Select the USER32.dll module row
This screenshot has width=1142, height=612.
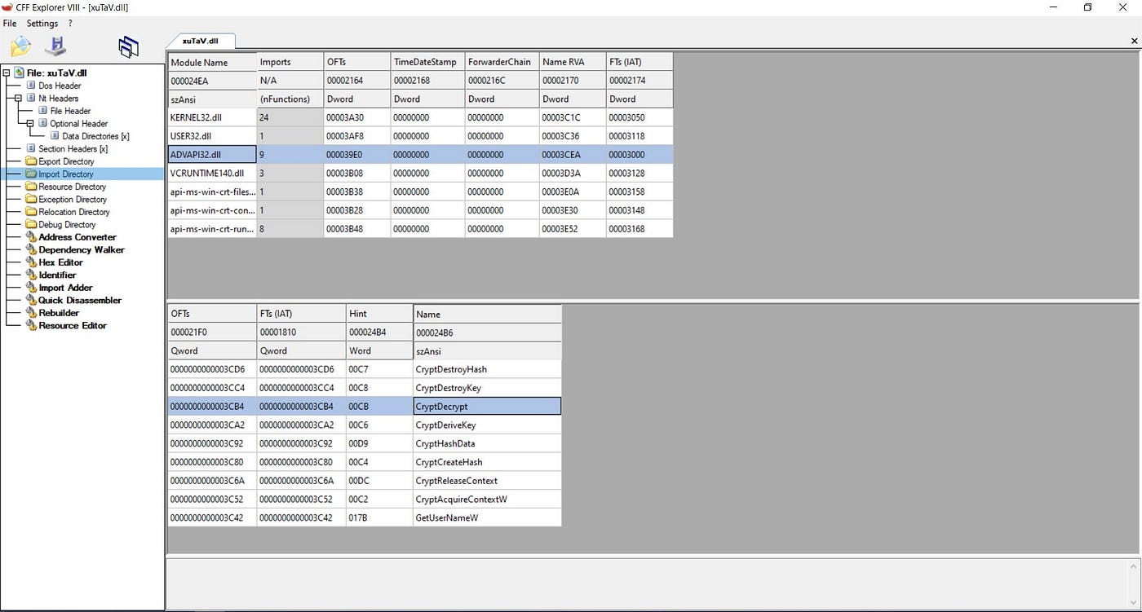pyautogui.click(x=420, y=136)
